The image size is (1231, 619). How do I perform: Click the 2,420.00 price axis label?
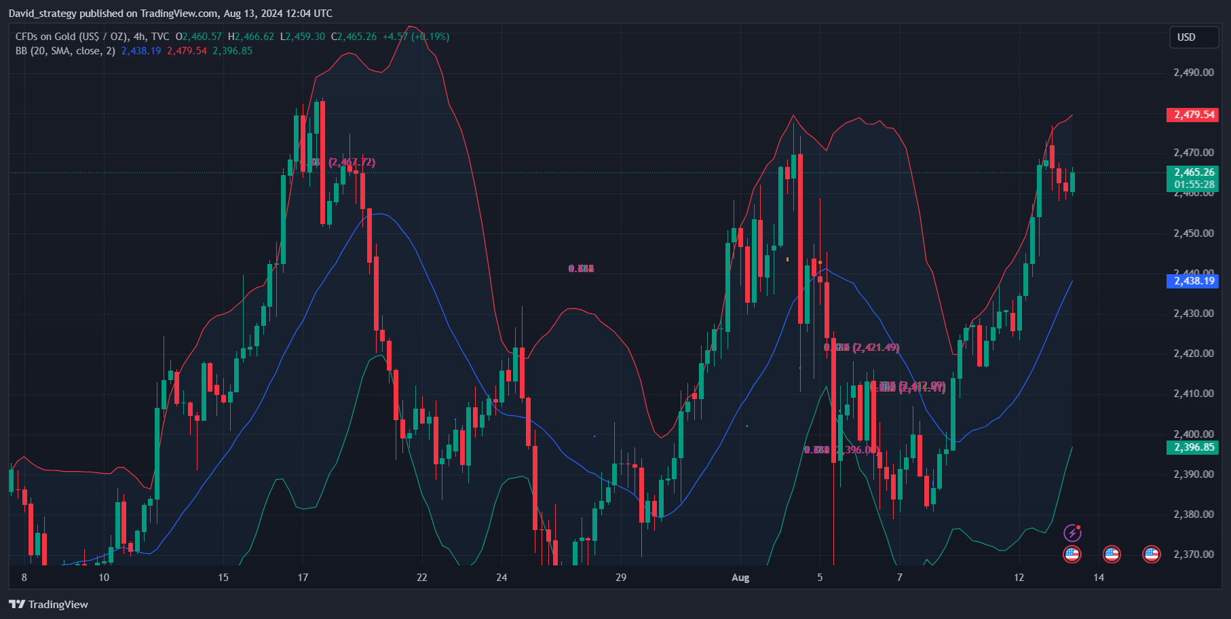[x=1194, y=354]
